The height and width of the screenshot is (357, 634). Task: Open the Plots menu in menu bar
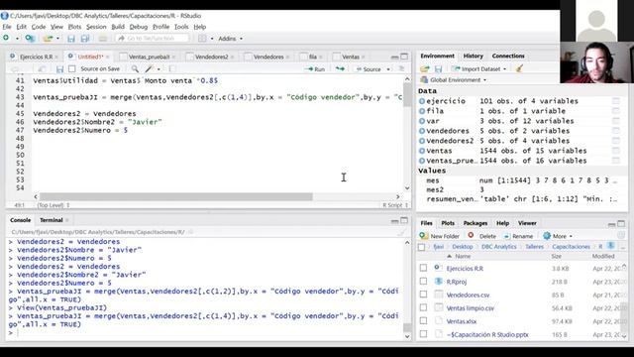pos(74,27)
